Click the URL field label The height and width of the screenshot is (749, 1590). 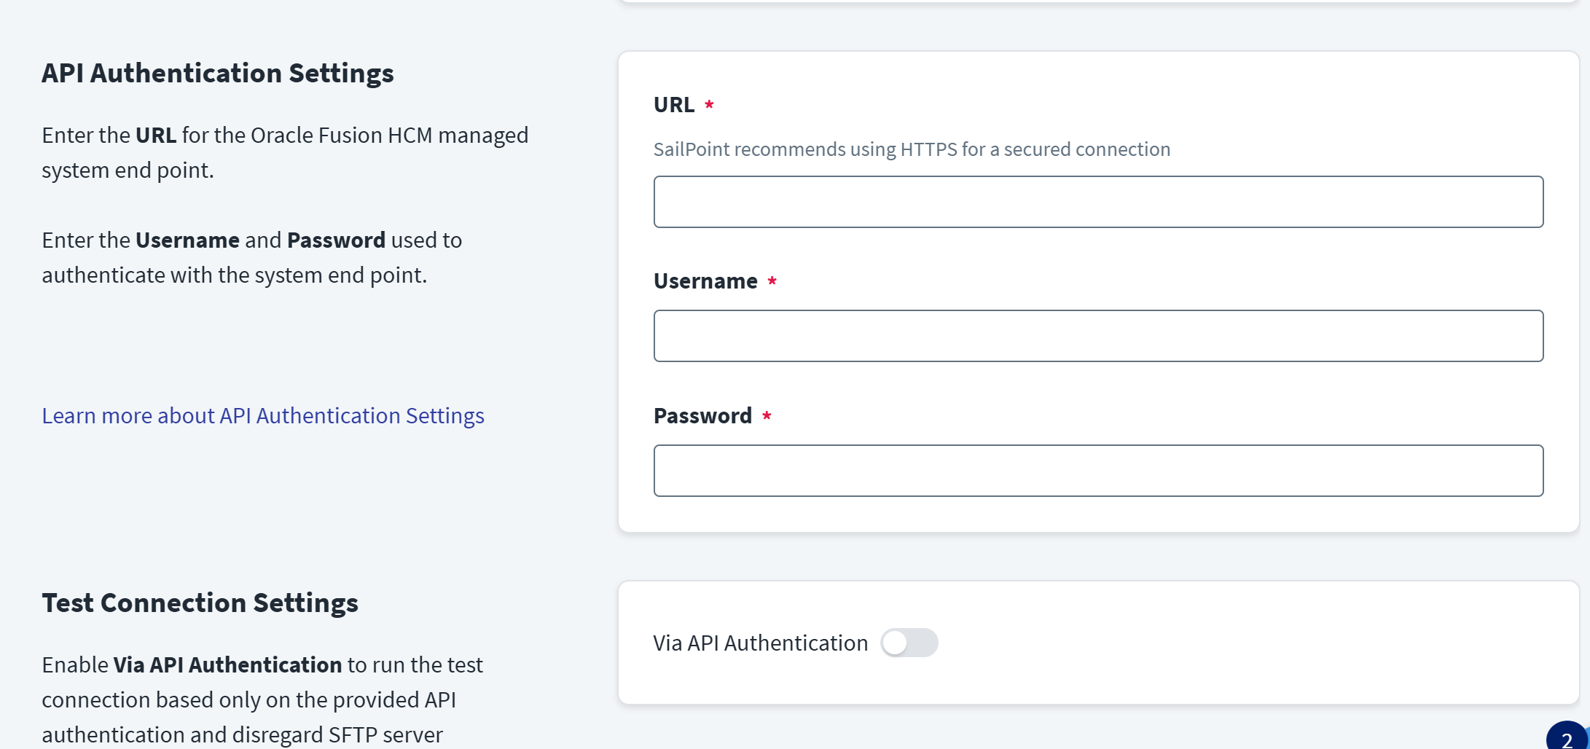(x=674, y=105)
